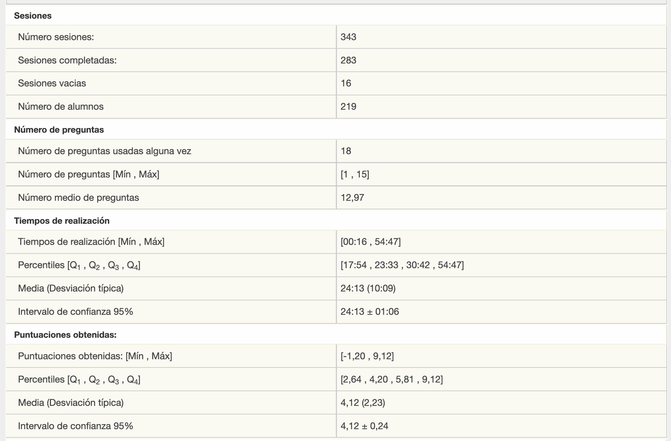Click the value 343 for session count
Image resolution: width=671 pixels, height=441 pixels.
click(348, 37)
